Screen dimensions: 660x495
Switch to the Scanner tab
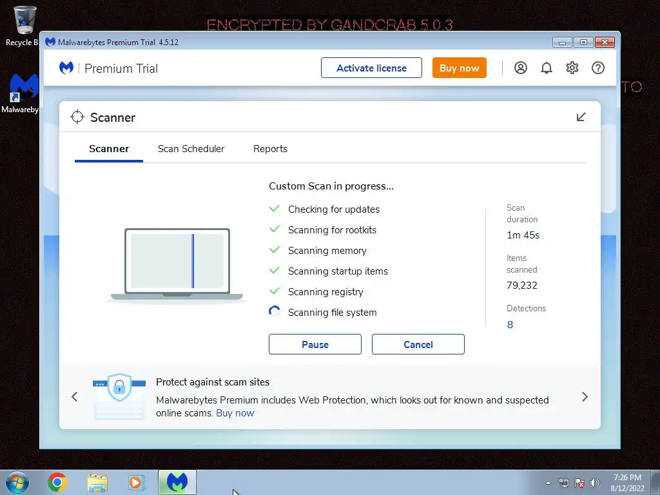tap(108, 149)
